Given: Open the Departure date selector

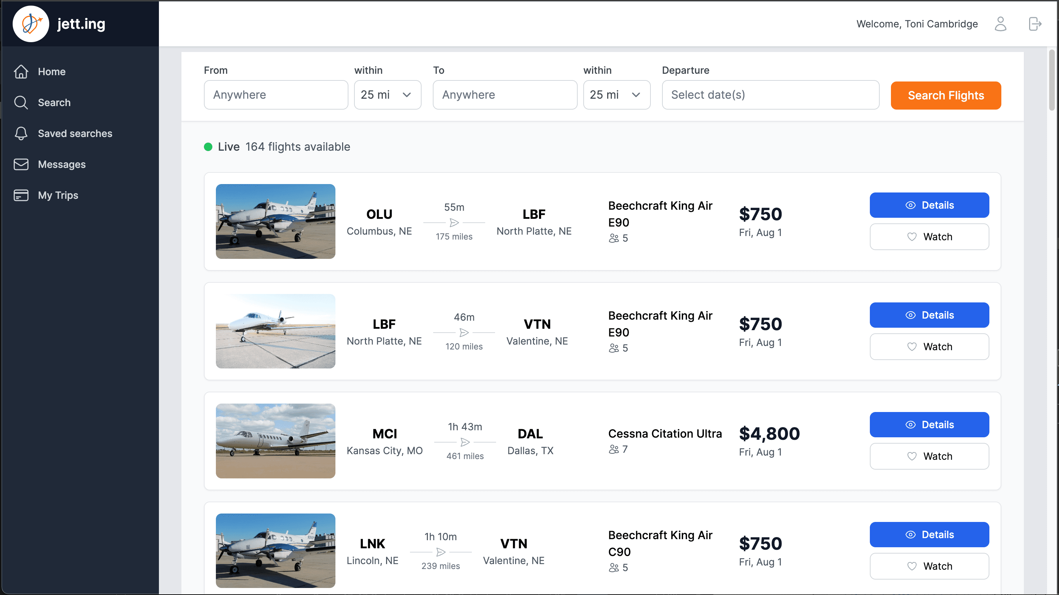Looking at the screenshot, I should coord(770,95).
